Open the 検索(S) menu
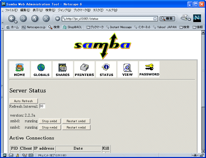206x158 pixels. [50, 10]
